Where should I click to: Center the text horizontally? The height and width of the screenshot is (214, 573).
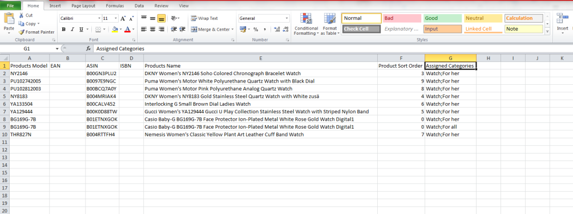(x=152, y=30)
